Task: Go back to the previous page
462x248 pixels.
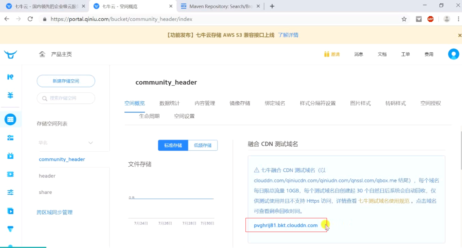Action: coord(7,19)
